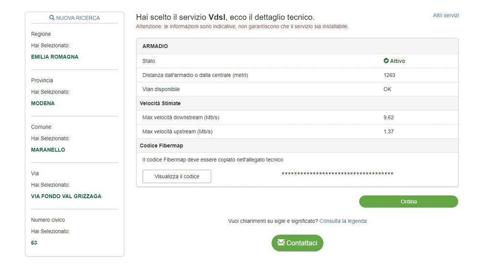Click the ARMADIO section header
The width and height of the screenshot is (491, 264).
pos(155,46)
